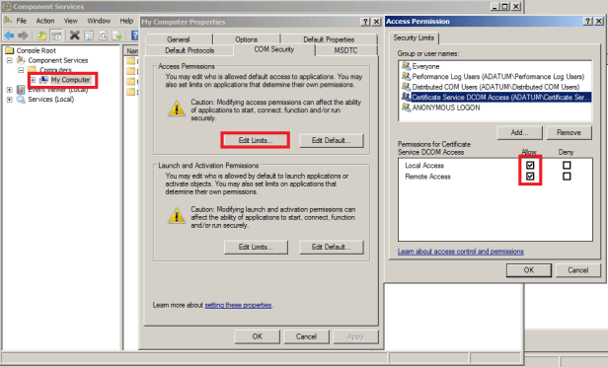Click the blue Help toolbar icon
Image resolution: width=608 pixels, height=367 pixels.
[x=135, y=37]
